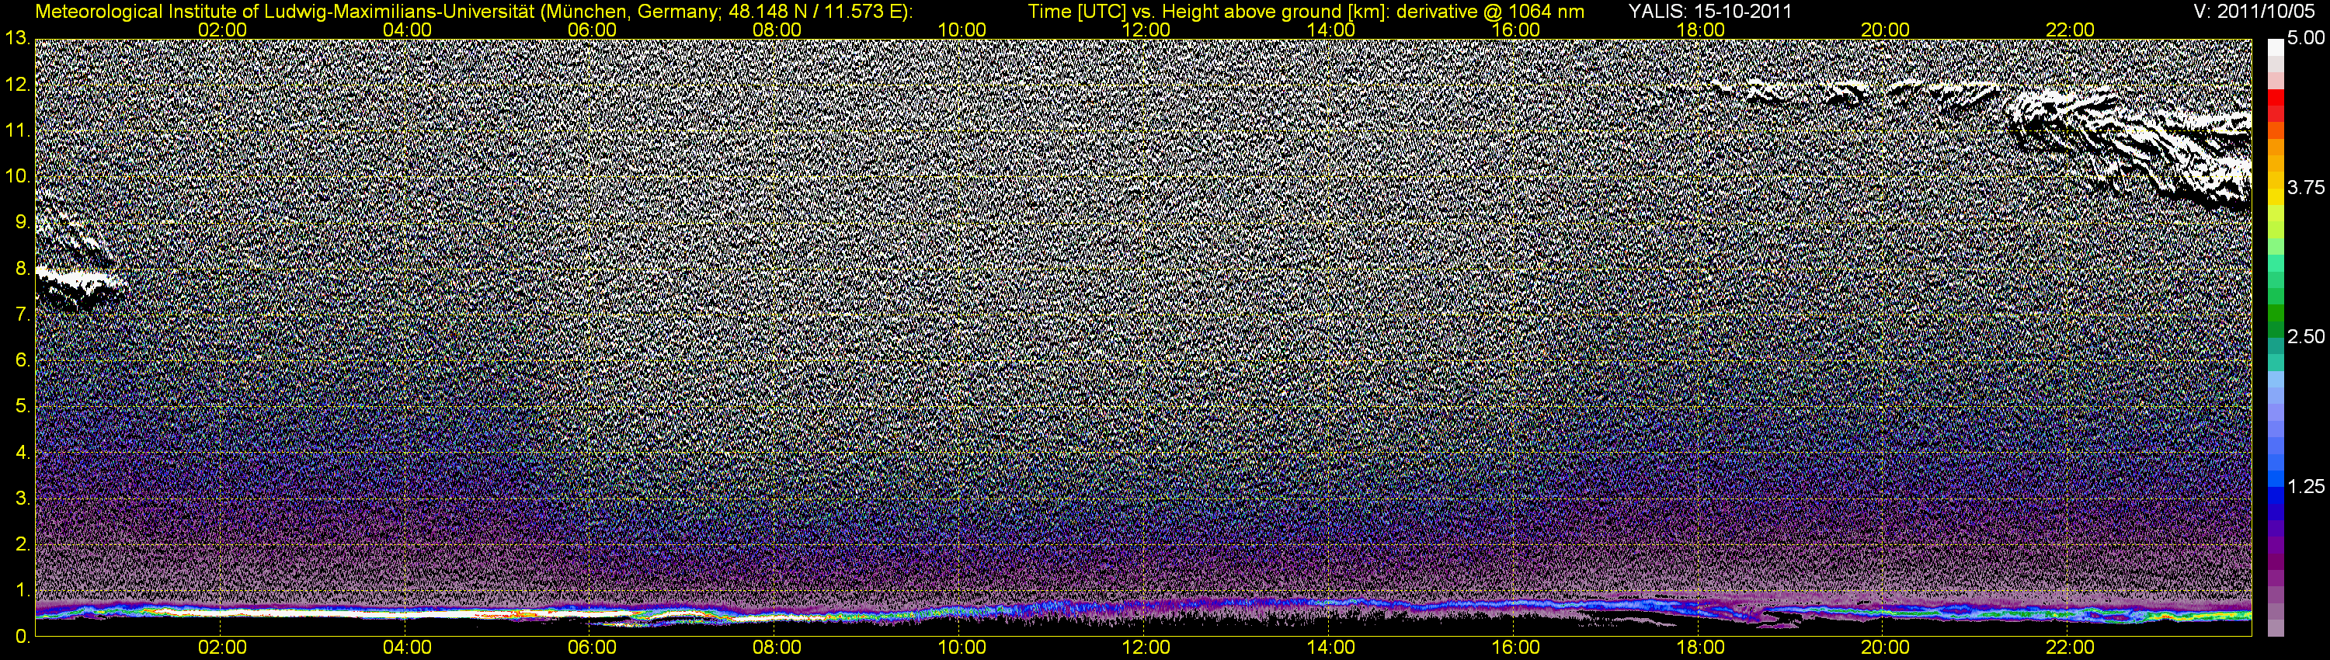Viewport: 2330px width, 660px height.
Task: Click the 08:00 label on the bottom time axis
Action: pyautogui.click(x=776, y=648)
